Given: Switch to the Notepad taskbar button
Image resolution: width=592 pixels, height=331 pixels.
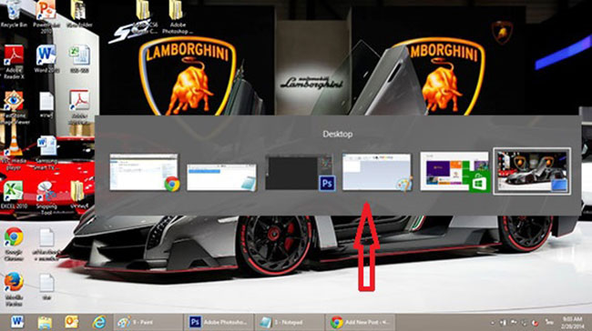Looking at the screenshot, I should 290,322.
